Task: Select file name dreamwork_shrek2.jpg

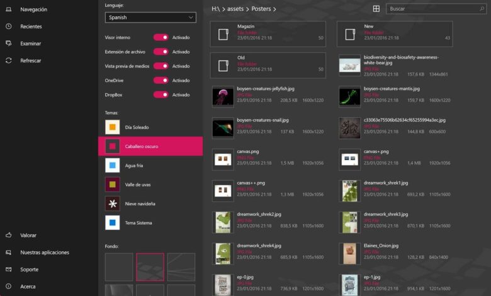Action: tap(259, 214)
